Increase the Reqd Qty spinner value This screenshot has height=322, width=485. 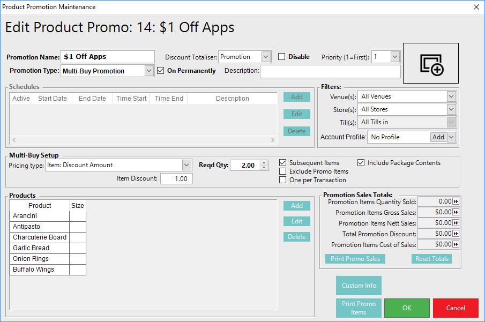[264, 163]
